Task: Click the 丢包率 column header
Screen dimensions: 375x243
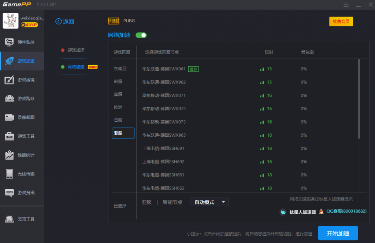Action: click(307, 52)
